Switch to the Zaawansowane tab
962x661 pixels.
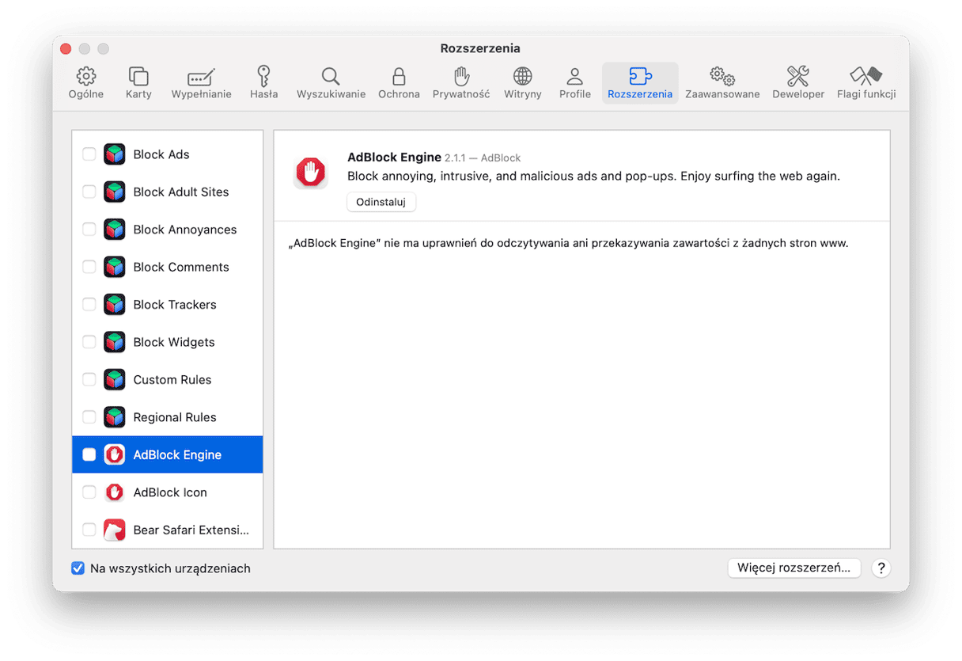coord(721,83)
